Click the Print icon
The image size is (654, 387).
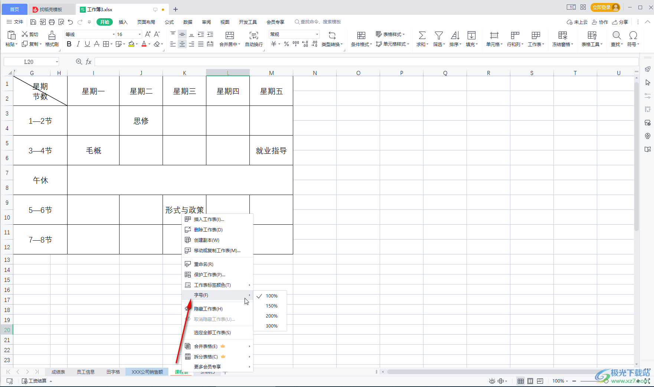tap(52, 22)
